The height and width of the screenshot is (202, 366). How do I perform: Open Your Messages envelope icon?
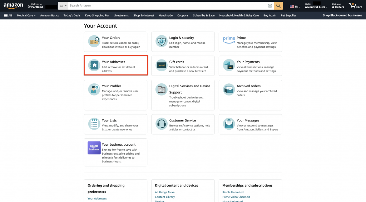229,124
